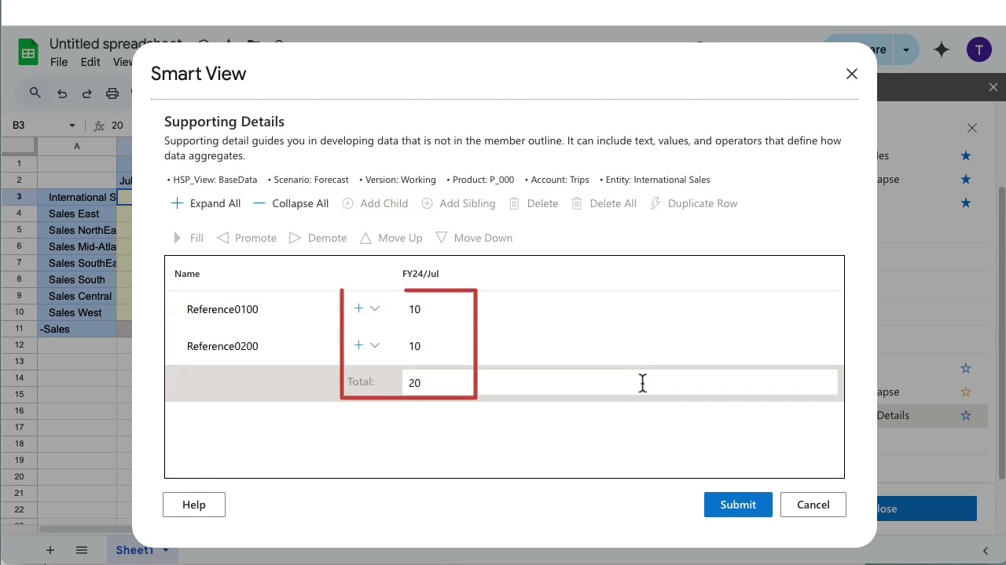The height and width of the screenshot is (565, 1006).
Task: Select the Reference0100 row name
Action: click(x=222, y=309)
